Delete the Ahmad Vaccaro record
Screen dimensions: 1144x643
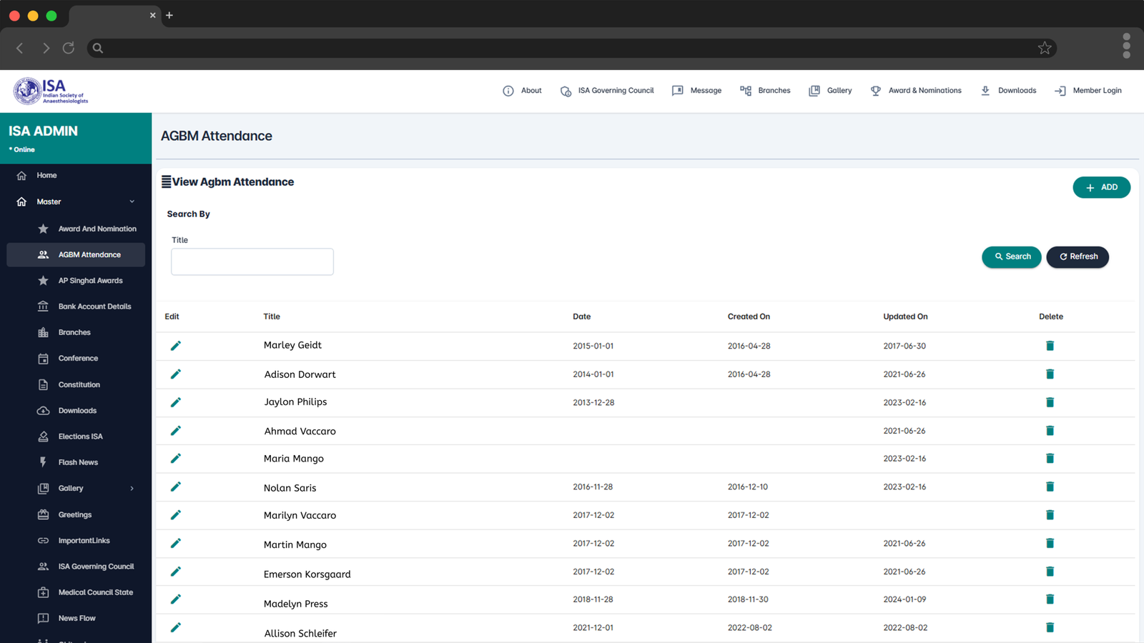click(1050, 430)
